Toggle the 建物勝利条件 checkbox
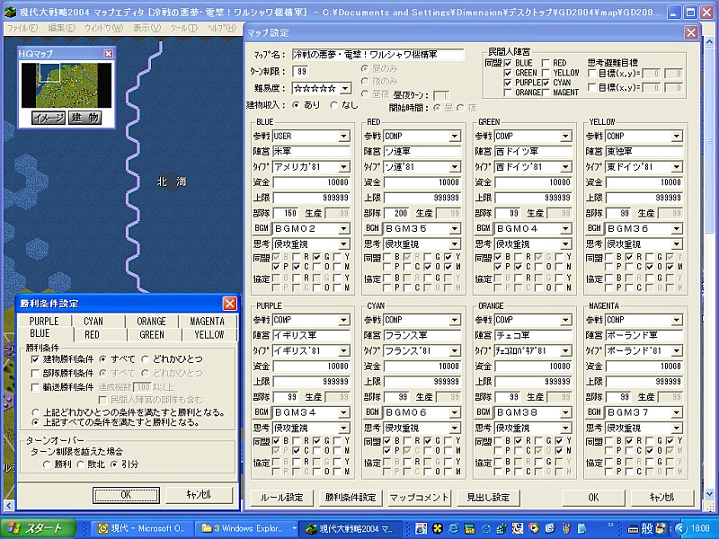Screen dimensions: 719x539 [35, 358]
